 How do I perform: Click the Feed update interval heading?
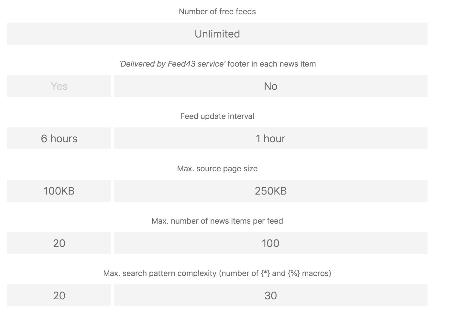(x=217, y=116)
